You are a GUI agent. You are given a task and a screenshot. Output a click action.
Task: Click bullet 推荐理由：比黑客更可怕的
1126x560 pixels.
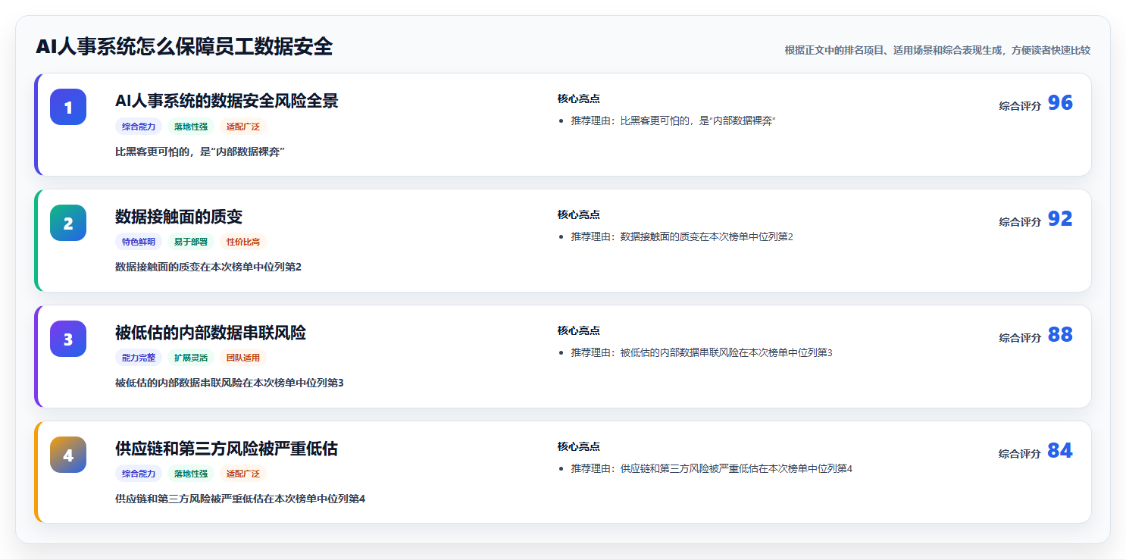(x=674, y=121)
